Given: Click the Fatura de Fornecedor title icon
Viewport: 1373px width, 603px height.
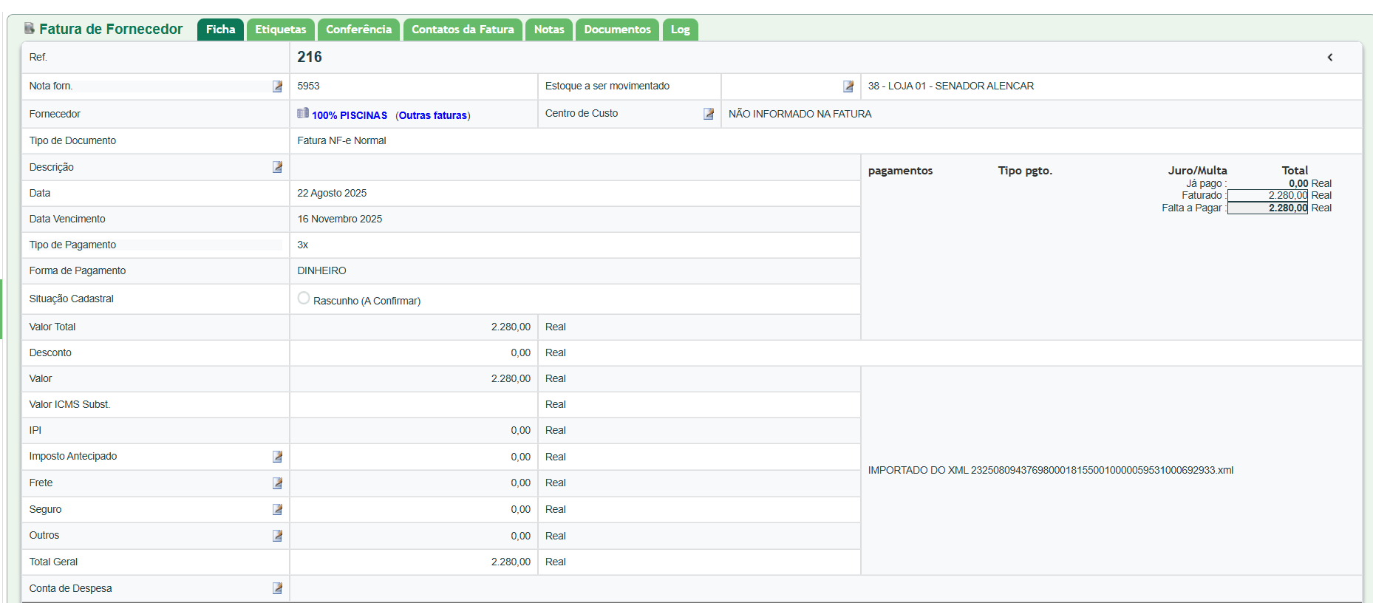Looking at the screenshot, I should coord(30,28).
